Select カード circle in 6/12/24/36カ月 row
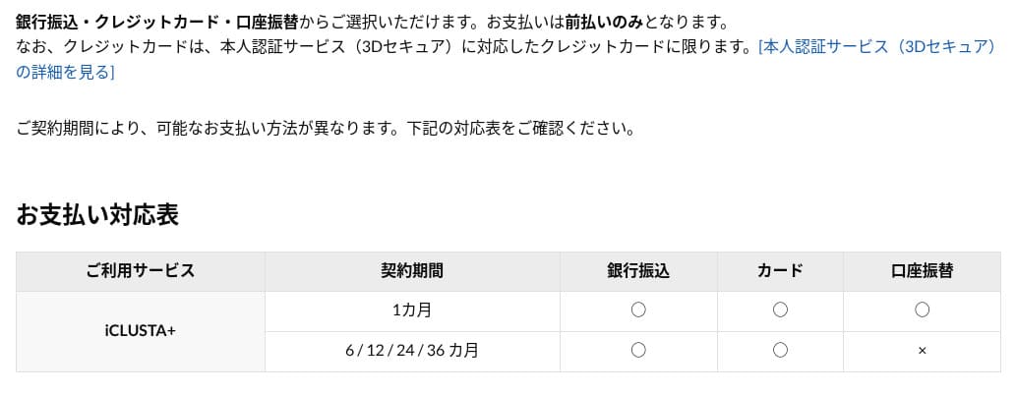The image size is (1016, 394). click(780, 350)
